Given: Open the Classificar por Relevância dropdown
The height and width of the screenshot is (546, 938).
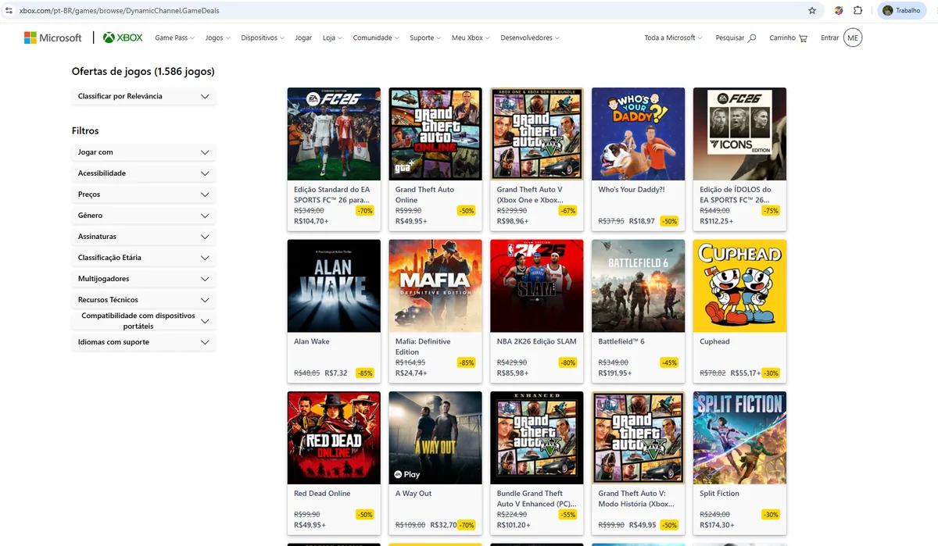Looking at the screenshot, I should pyautogui.click(x=144, y=96).
